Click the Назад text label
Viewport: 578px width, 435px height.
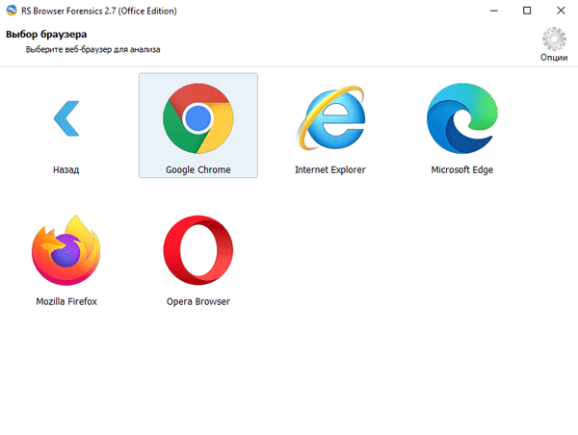66,169
